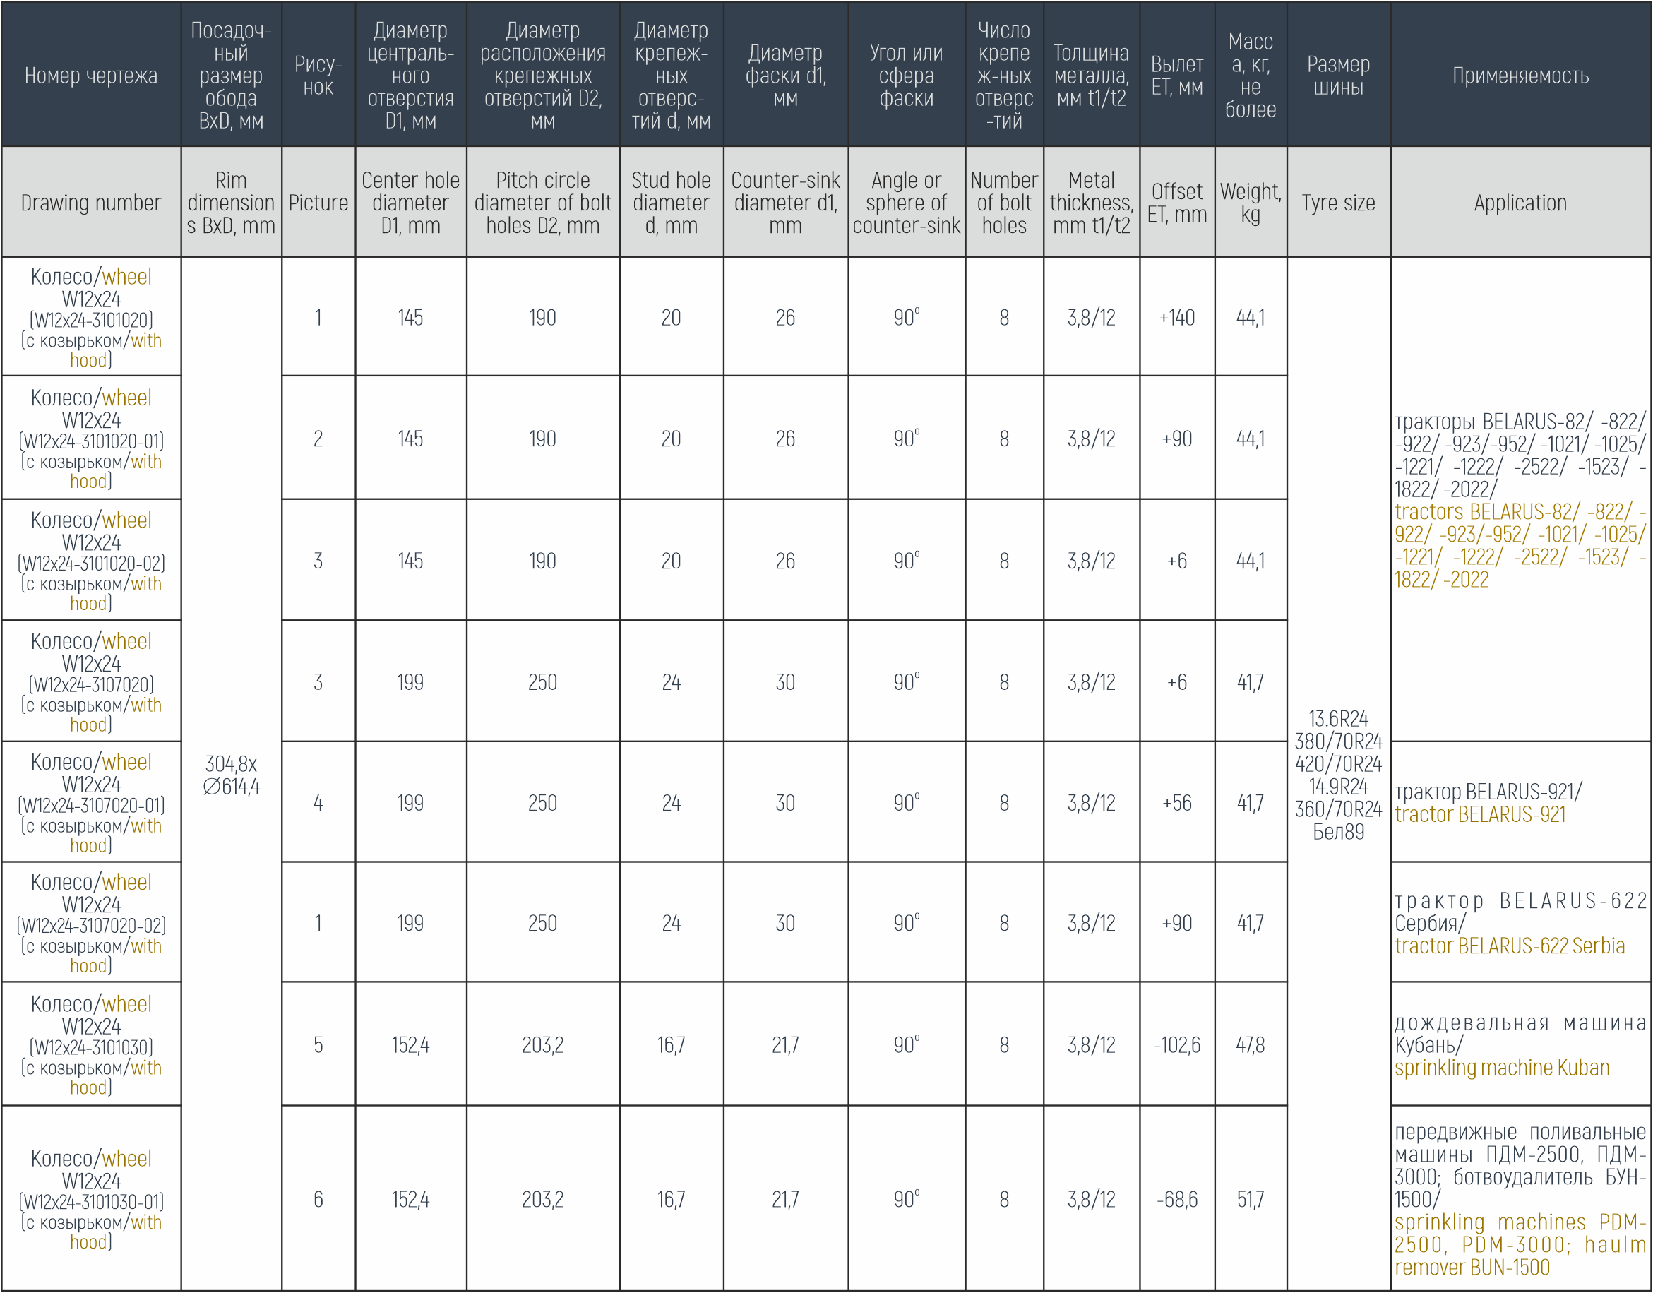Click the 47,8 weight value cell
The height and width of the screenshot is (1293, 1653).
[1251, 1045]
